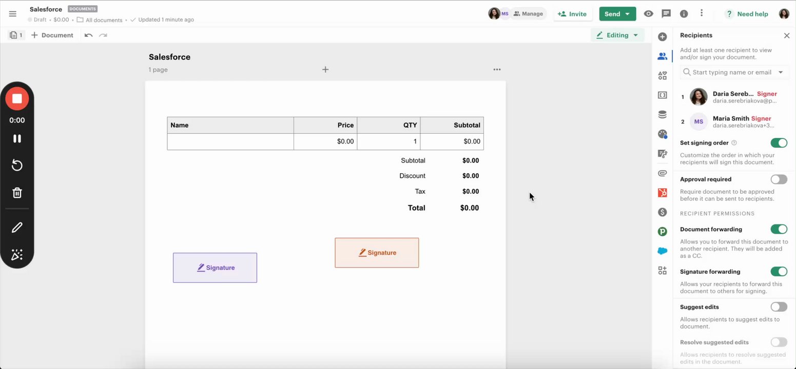796x369 pixels.
Task: Open the hamburger main menu
Action: click(13, 14)
